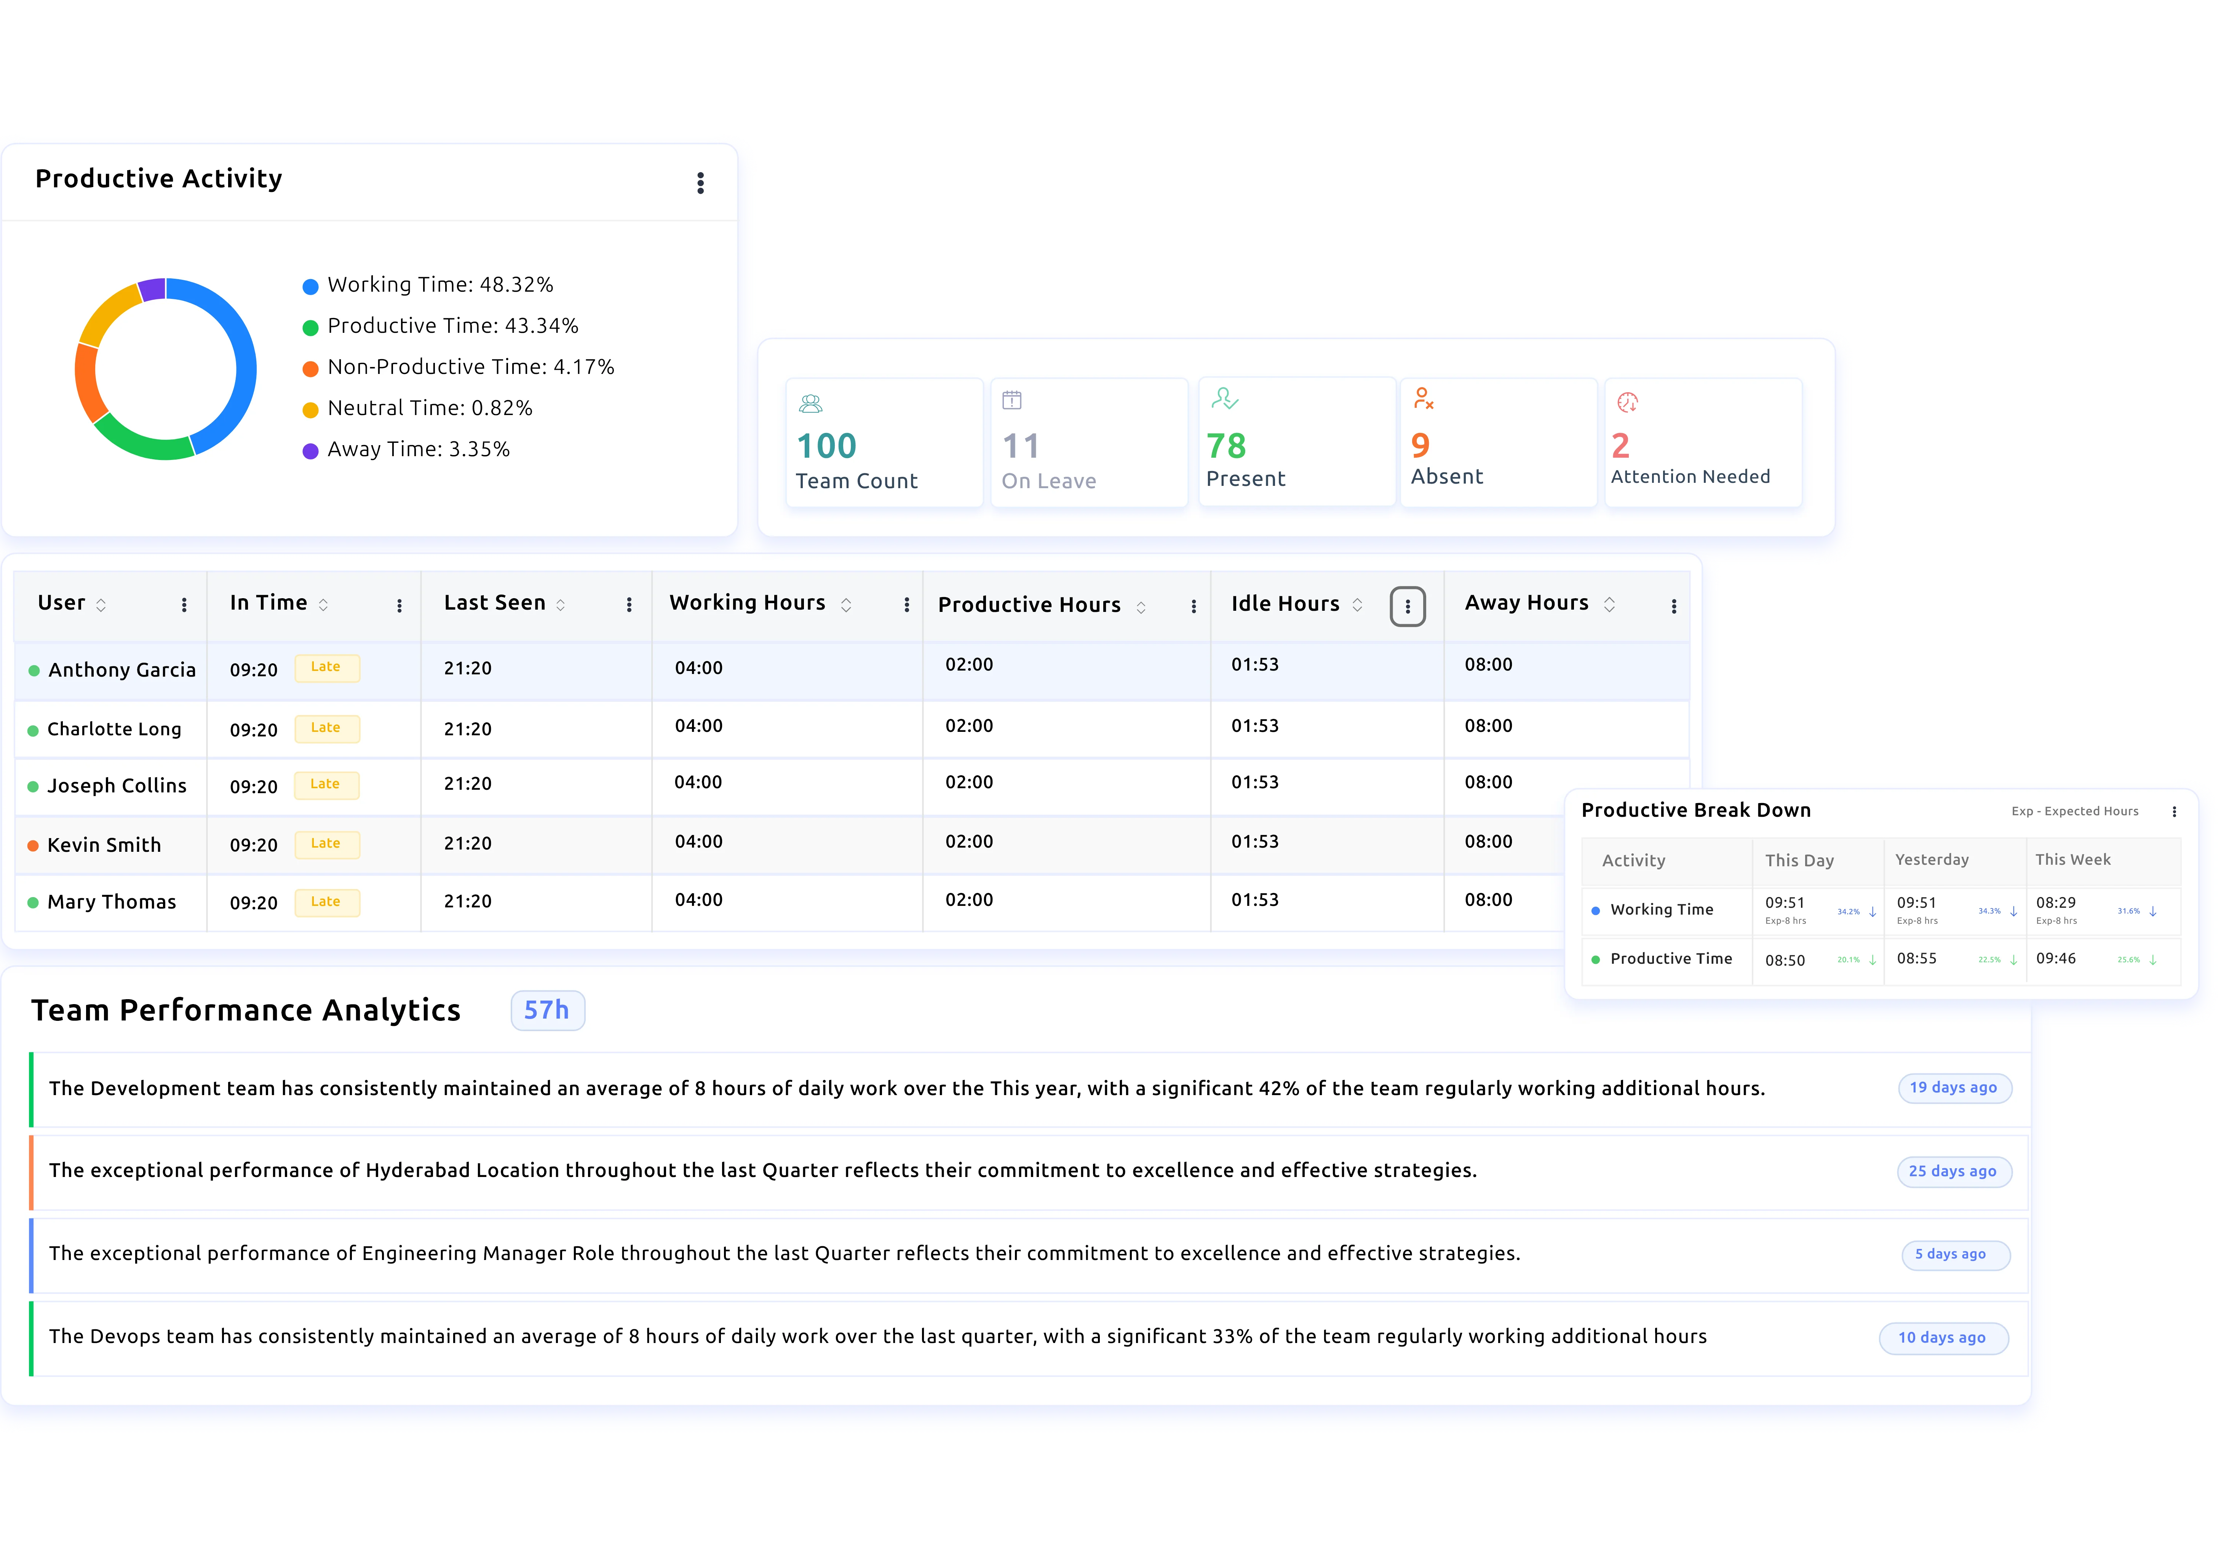This screenshot has height=1549, width=2221.
Task: Open Productive Break Down options menu
Action: (x=2174, y=812)
